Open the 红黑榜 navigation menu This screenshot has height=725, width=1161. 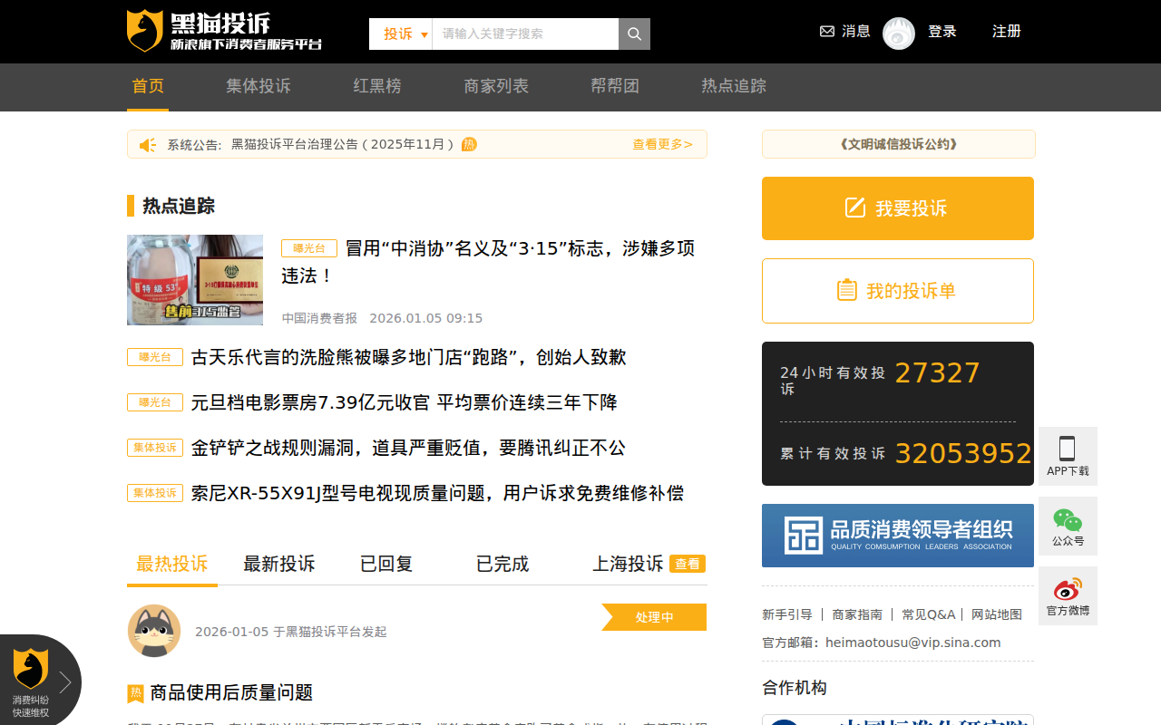377,86
